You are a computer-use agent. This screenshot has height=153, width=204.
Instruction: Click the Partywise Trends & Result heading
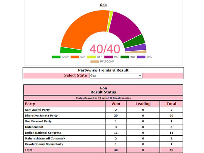pyautogui.click(x=103, y=70)
